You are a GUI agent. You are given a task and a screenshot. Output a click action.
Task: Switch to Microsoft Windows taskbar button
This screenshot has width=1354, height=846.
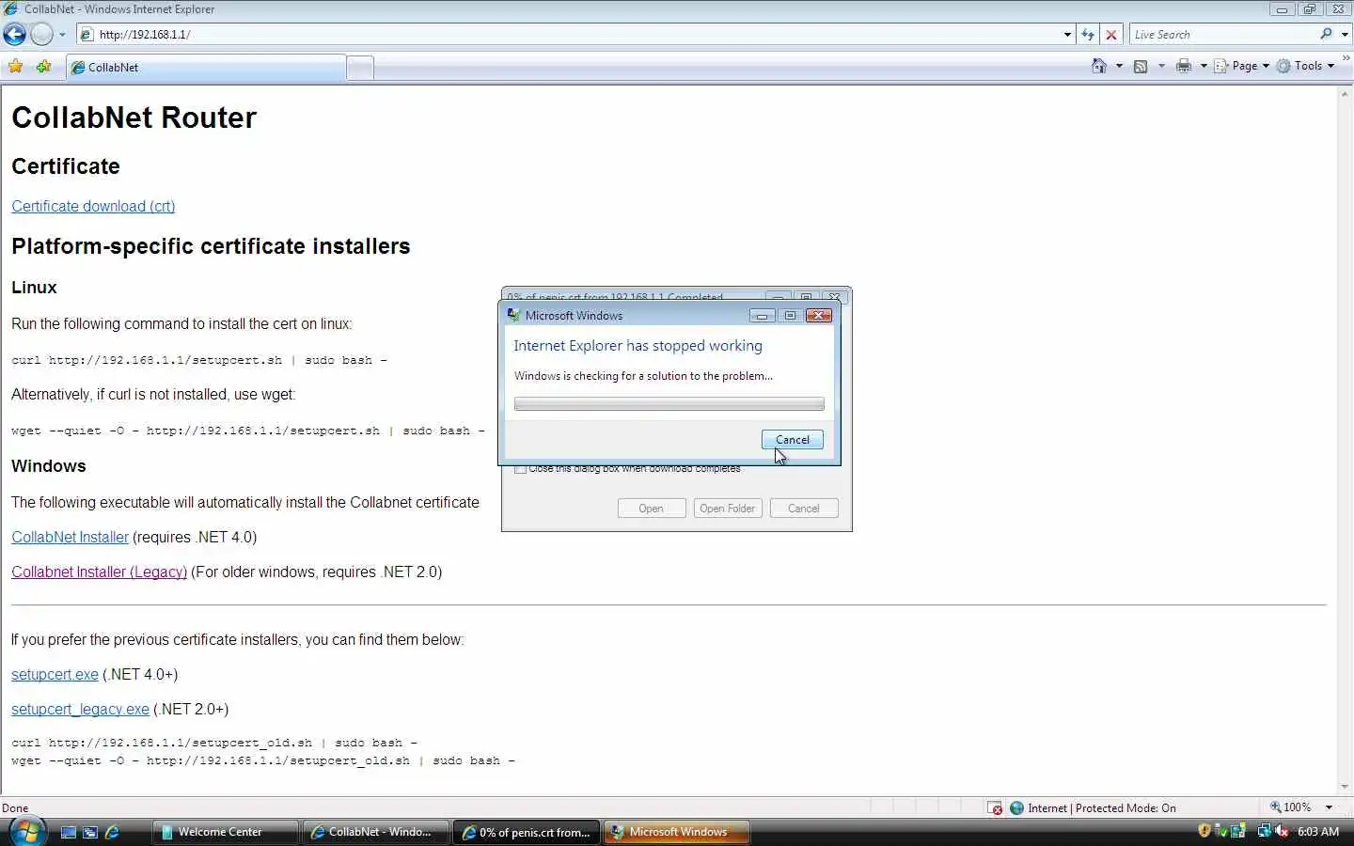pyautogui.click(x=677, y=832)
